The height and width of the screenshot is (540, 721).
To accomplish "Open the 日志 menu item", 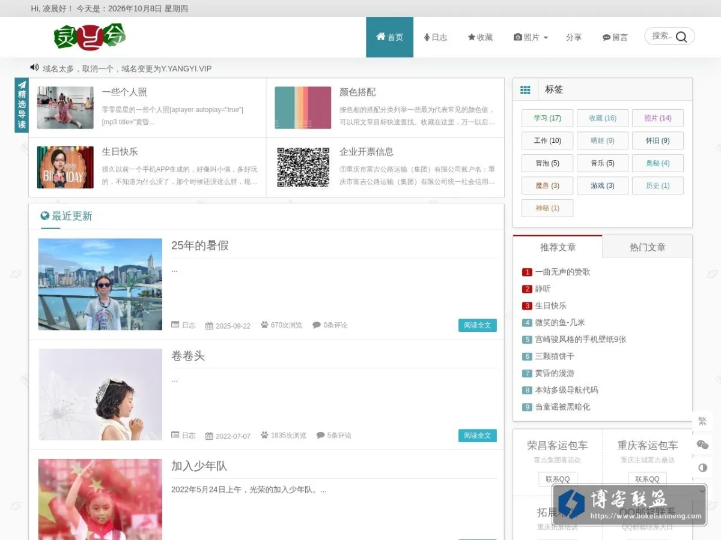I will coord(436,37).
